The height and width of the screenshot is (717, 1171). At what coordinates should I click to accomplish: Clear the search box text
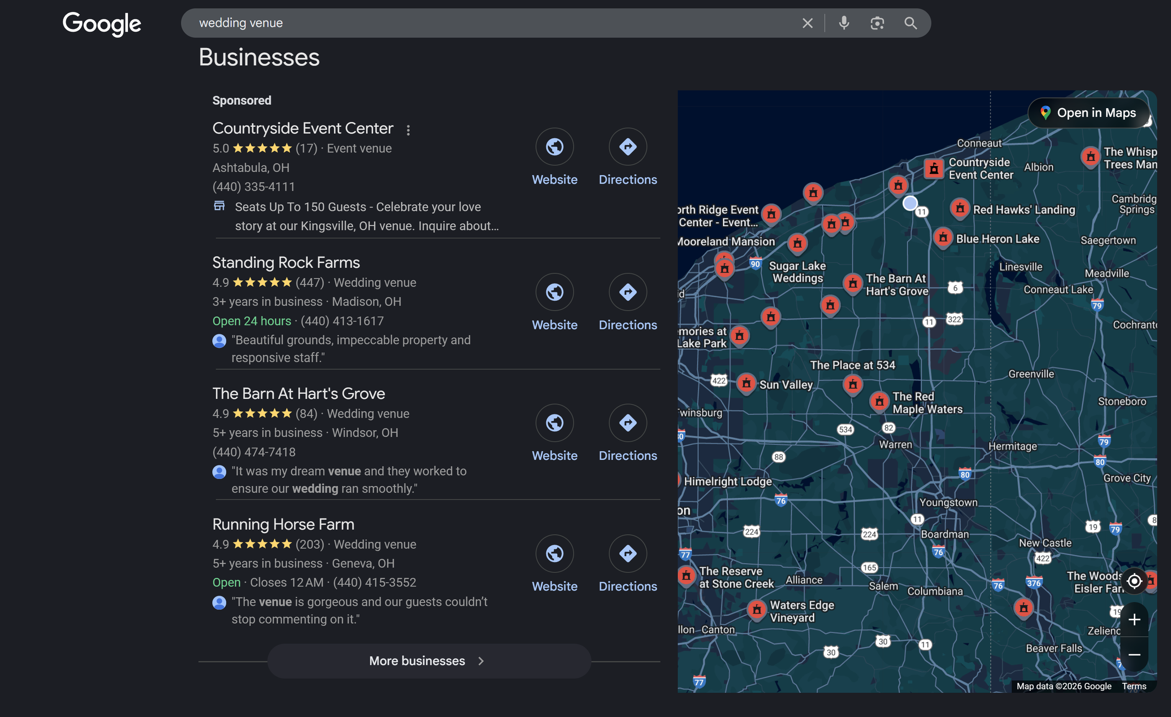pos(807,23)
